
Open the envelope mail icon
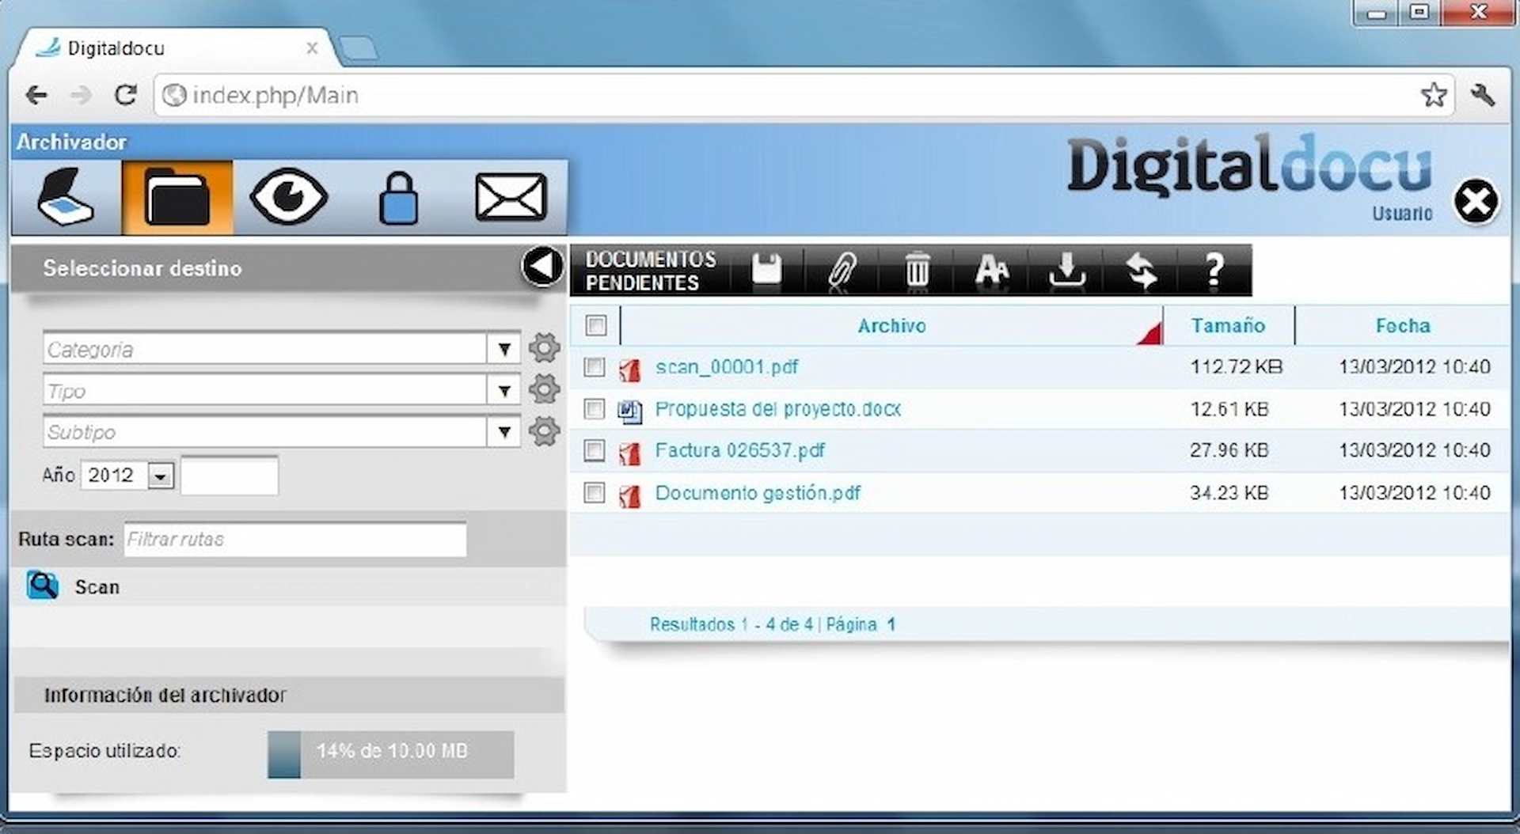(x=511, y=196)
